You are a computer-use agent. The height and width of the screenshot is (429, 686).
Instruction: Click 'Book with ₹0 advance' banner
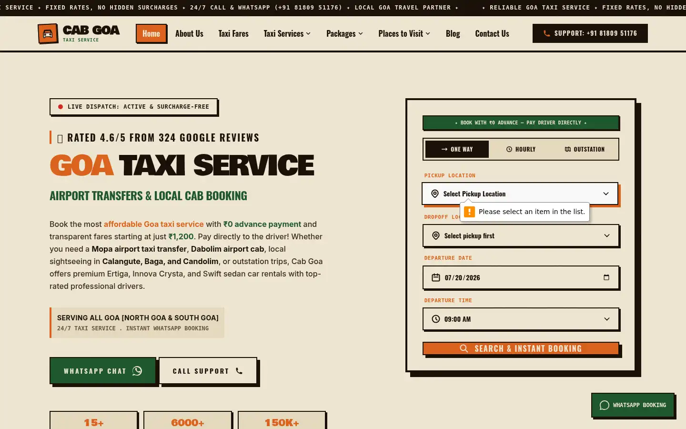pyautogui.click(x=521, y=123)
